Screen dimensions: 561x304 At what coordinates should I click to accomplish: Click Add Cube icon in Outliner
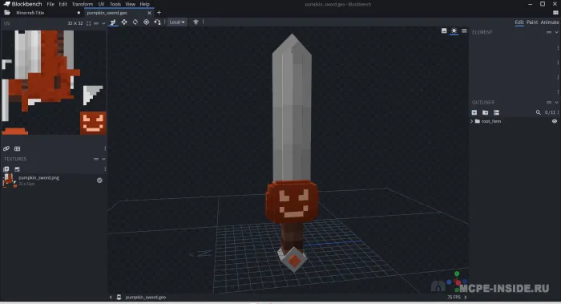click(474, 112)
